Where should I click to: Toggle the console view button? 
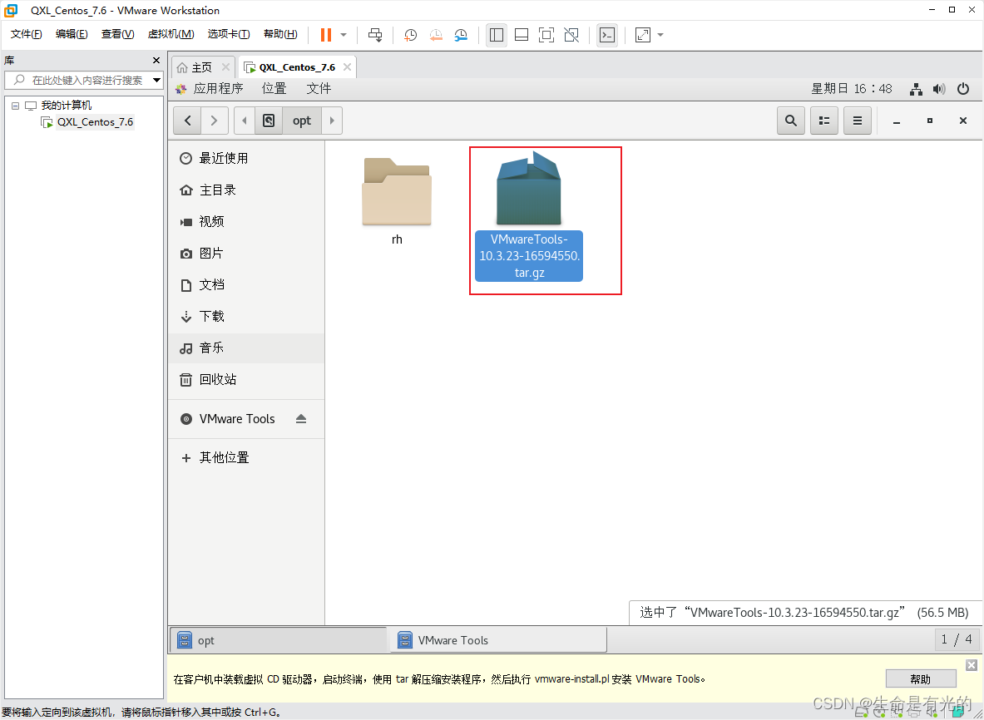point(607,34)
